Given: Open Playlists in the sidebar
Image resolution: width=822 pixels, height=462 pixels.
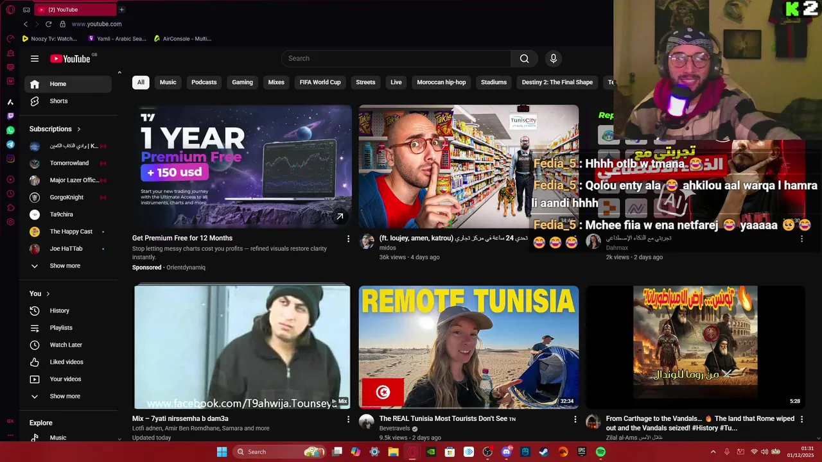Looking at the screenshot, I should [68, 328].
